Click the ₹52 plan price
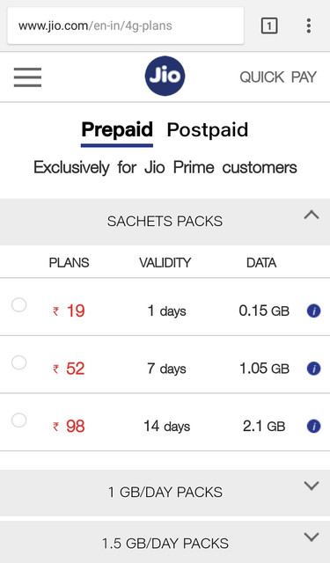This screenshot has height=563, width=330. (x=69, y=369)
